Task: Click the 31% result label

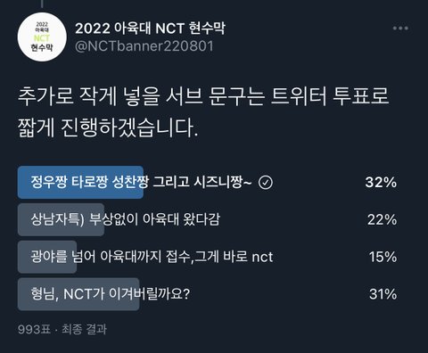Action: [383, 294]
